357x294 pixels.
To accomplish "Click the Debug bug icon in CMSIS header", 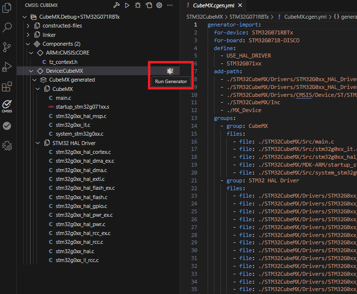I will click(x=138, y=5).
